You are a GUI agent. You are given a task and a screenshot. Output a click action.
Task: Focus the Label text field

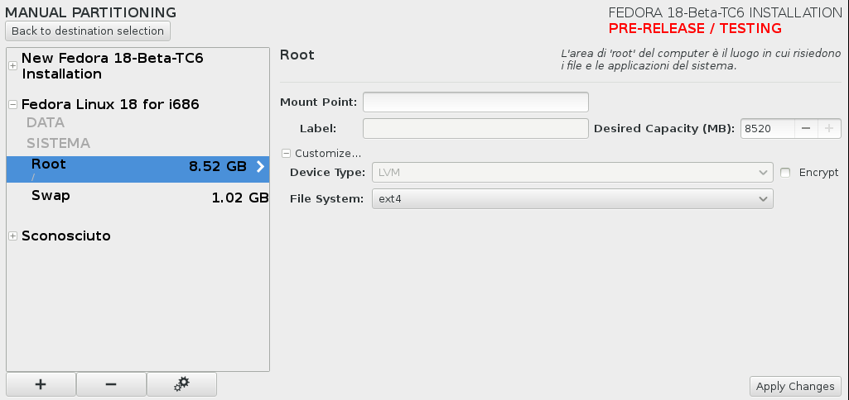475,129
